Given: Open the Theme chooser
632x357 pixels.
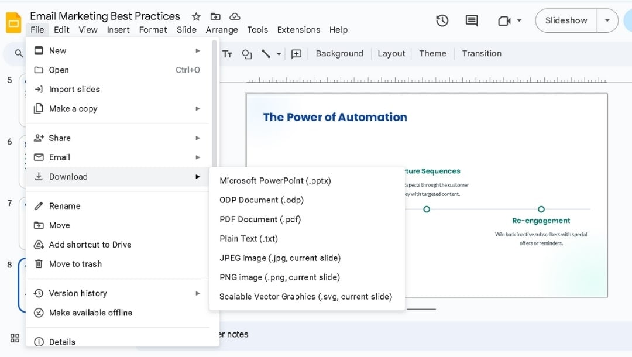Looking at the screenshot, I should tap(432, 53).
